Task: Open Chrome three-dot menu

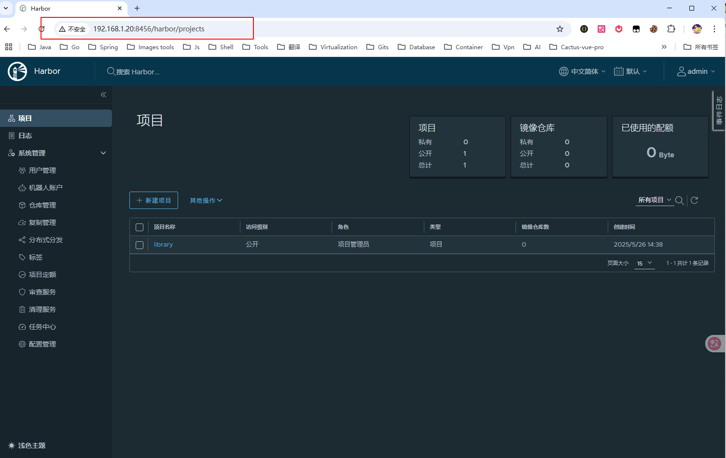Action: [714, 29]
